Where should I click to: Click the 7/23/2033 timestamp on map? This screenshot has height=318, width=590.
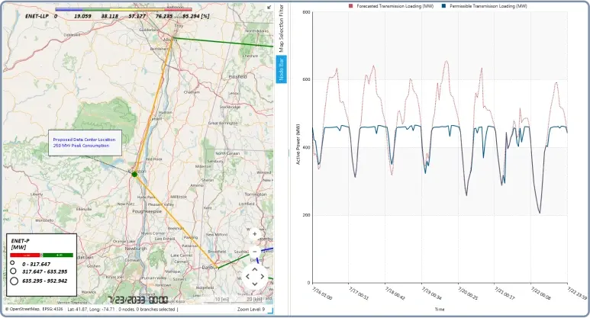click(138, 300)
